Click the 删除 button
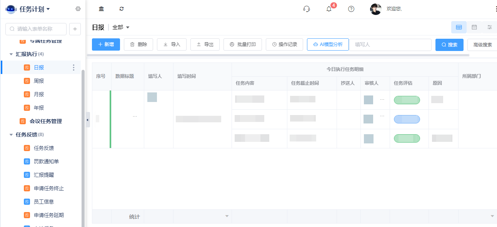Image resolution: width=497 pixels, height=227 pixels. pos(138,44)
